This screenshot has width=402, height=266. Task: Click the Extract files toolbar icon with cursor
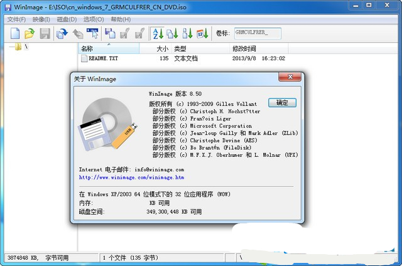click(x=92, y=33)
